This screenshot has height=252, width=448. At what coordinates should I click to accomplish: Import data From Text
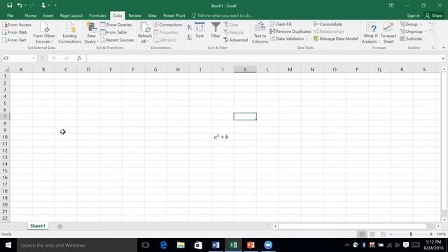[x=14, y=40]
